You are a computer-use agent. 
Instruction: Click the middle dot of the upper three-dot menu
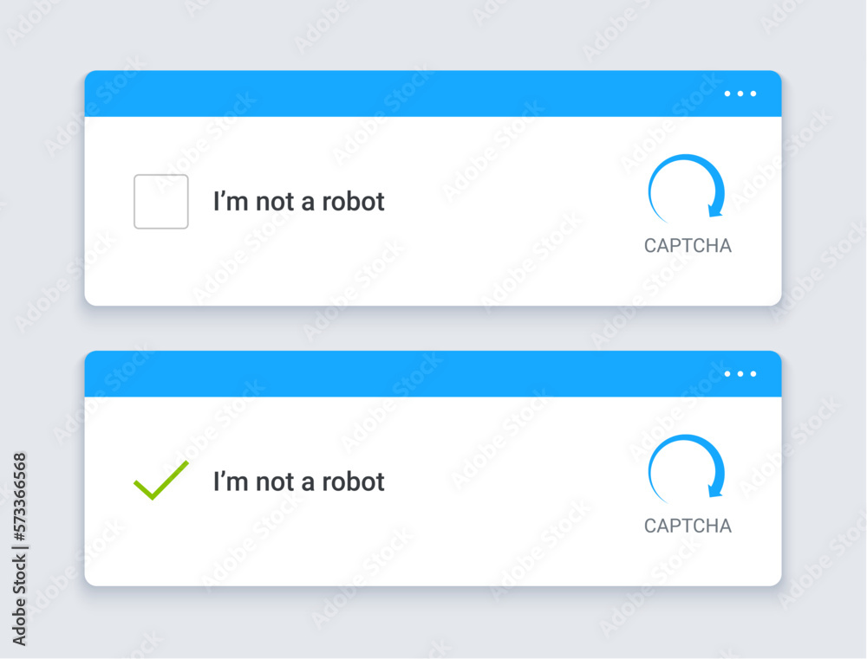click(x=740, y=94)
